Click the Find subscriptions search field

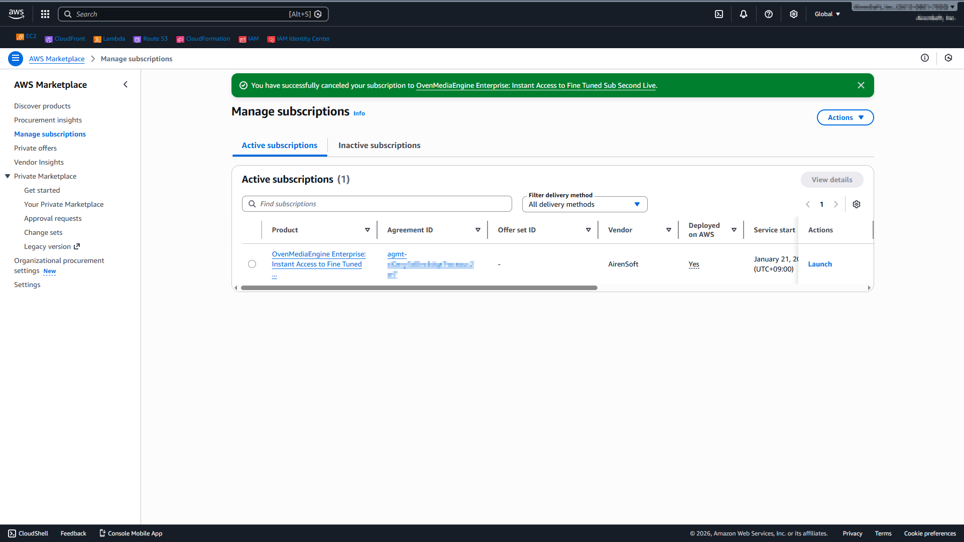coord(377,204)
